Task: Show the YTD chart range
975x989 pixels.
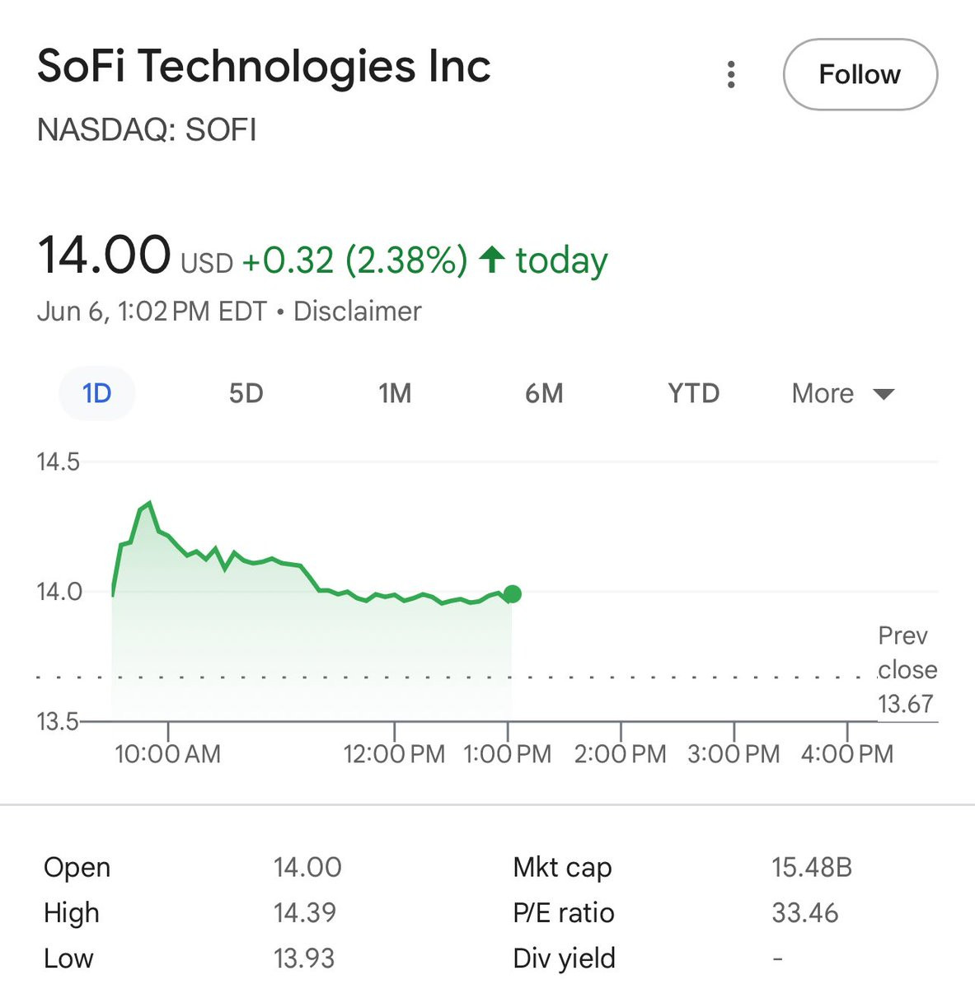Action: click(693, 393)
